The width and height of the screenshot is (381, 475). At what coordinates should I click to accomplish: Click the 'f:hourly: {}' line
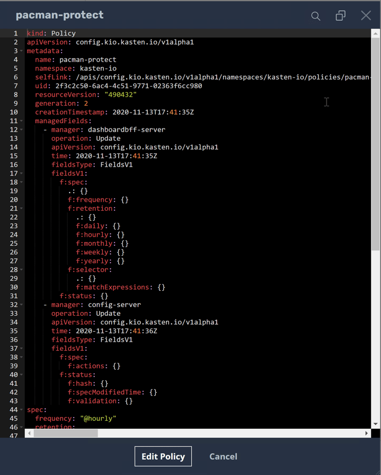(x=100, y=235)
